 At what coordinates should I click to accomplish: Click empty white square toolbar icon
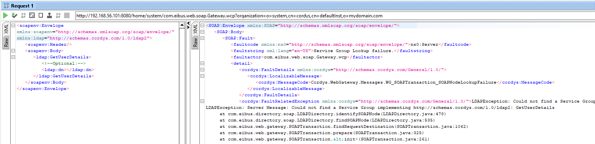(41, 15)
